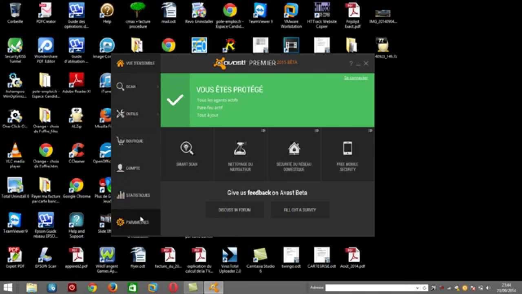Viewport: 522px width, 294px height.
Task: Select the 40923_149.7z archive icon
Action: tap(383, 49)
